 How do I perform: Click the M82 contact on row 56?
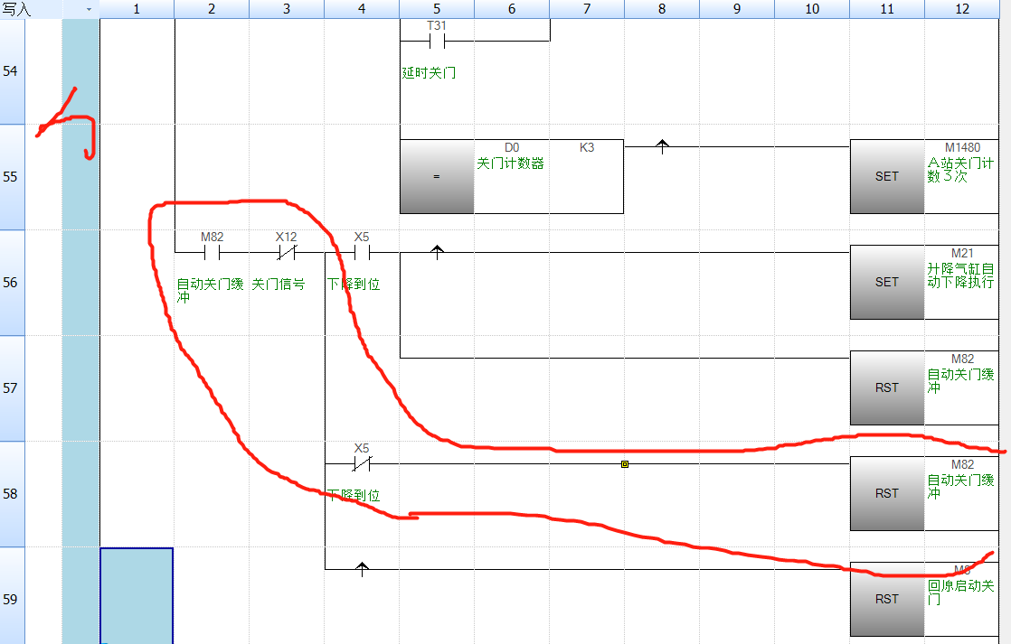212,252
